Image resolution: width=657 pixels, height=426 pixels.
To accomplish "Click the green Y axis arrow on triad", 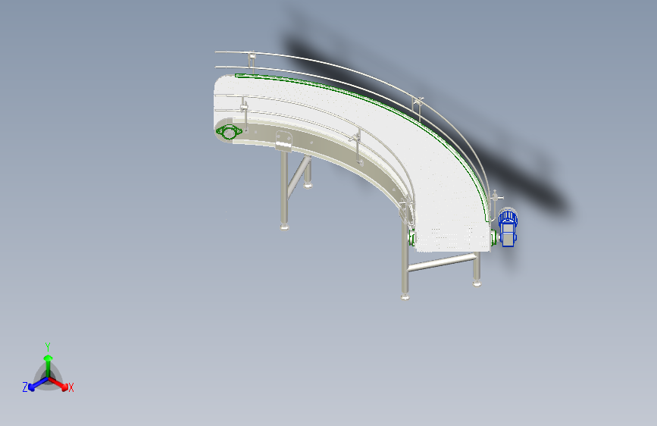I will (x=48, y=363).
